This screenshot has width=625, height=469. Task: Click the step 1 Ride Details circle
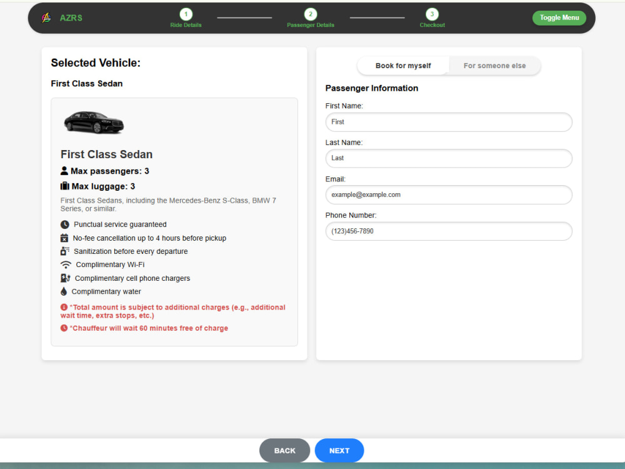coord(186,14)
